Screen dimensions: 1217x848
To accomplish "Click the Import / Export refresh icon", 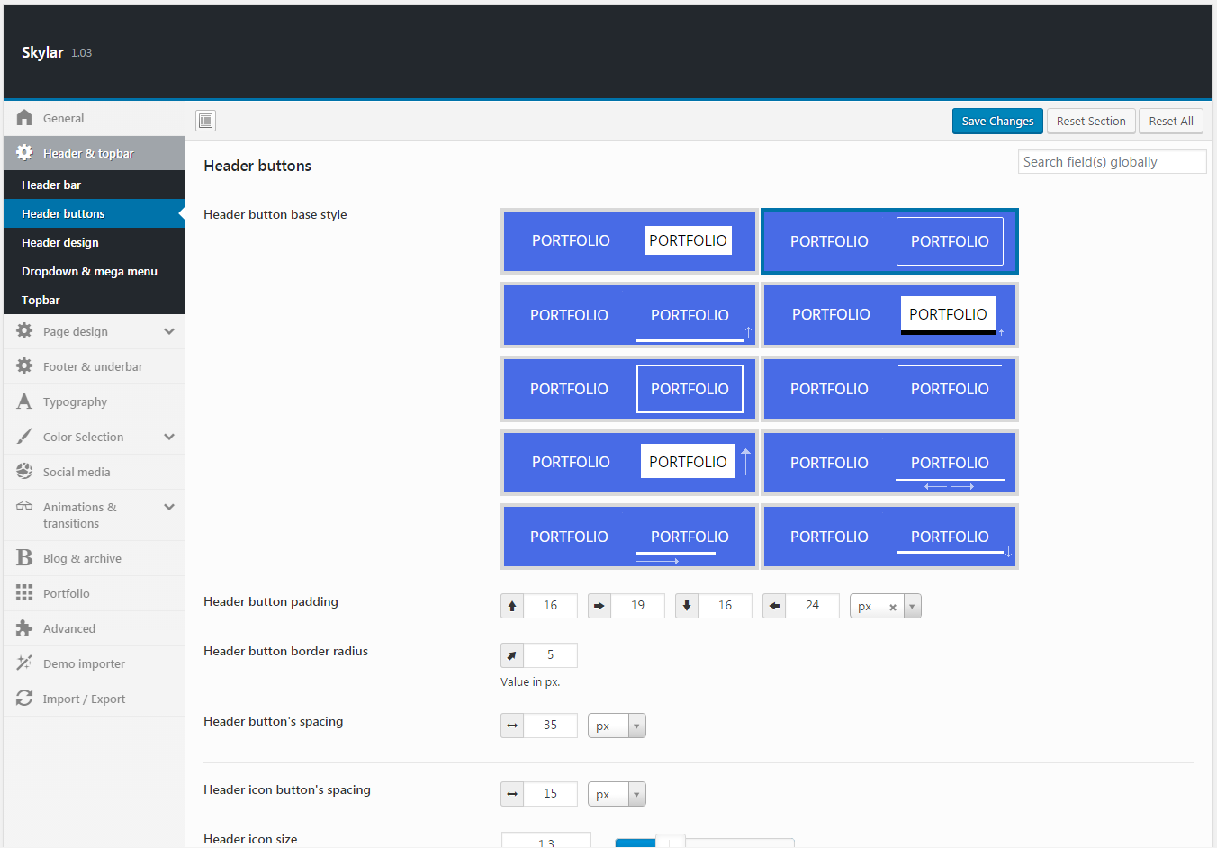I will (24, 699).
